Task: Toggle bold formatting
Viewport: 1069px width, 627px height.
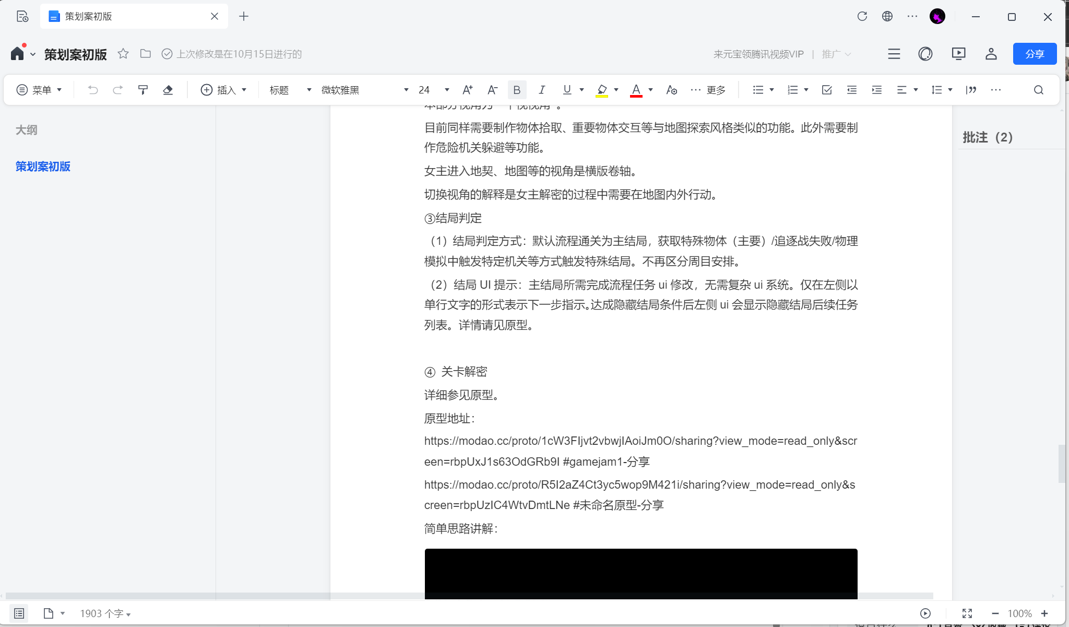Action: (x=517, y=90)
